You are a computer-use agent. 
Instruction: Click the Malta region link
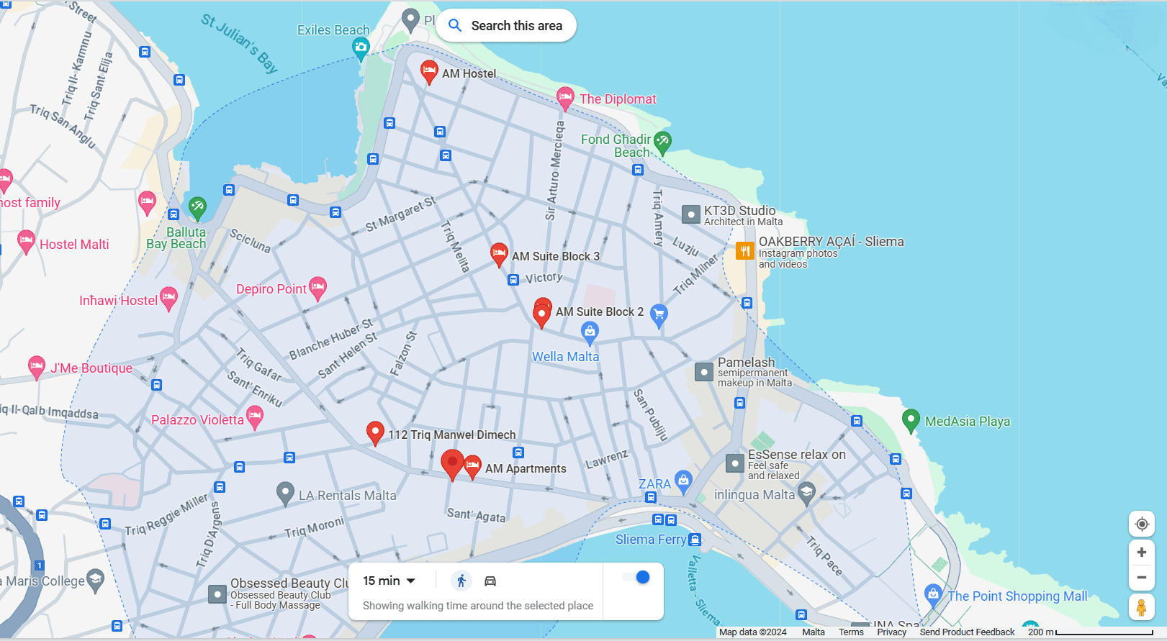pos(814,632)
